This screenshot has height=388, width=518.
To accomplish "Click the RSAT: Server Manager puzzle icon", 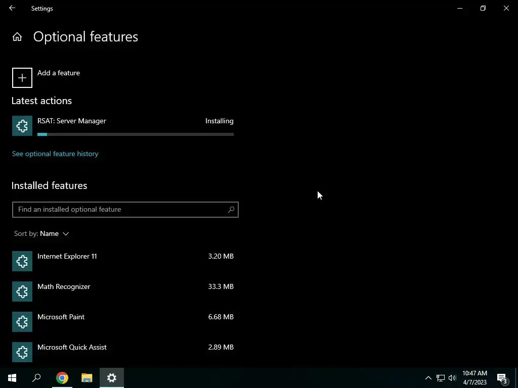I will coord(22,126).
